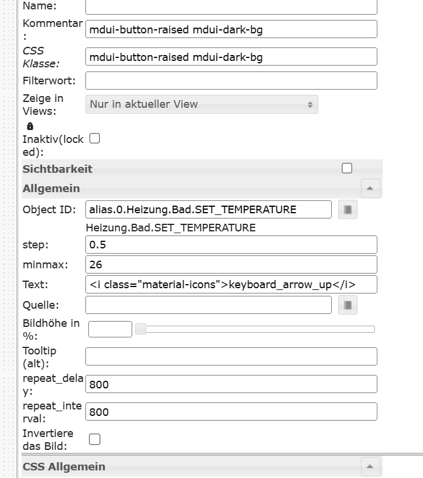This screenshot has height=478, width=423.
Task: Open the Zeige in Views dropdown
Action: click(202, 104)
